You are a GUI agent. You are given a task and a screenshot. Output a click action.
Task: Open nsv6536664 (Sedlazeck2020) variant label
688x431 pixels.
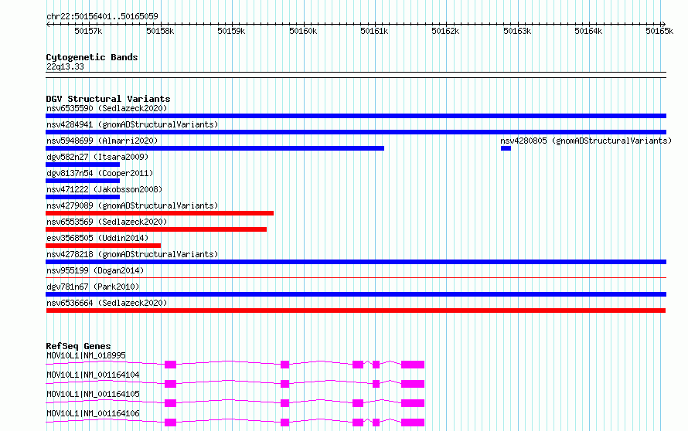coord(107,303)
